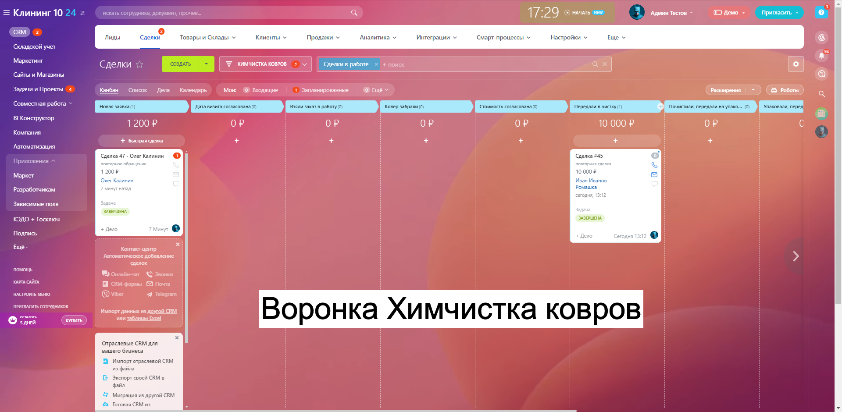Open kanban settings gear icon
Screen dimensions: 842x412
pos(796,64)
